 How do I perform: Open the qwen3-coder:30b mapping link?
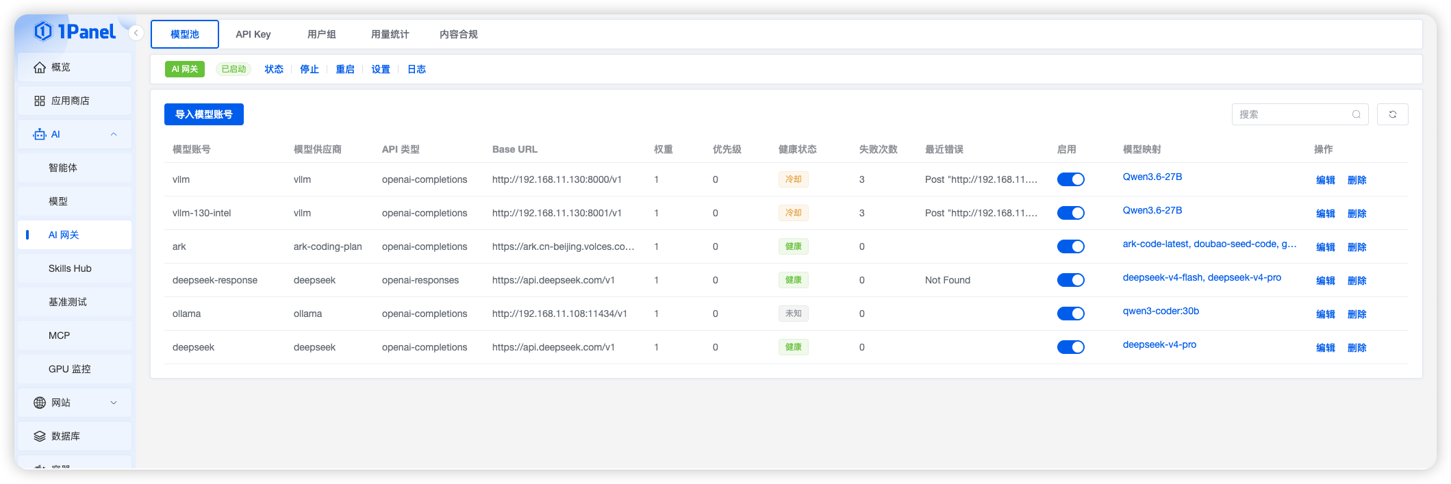(x=1161, y=311)
